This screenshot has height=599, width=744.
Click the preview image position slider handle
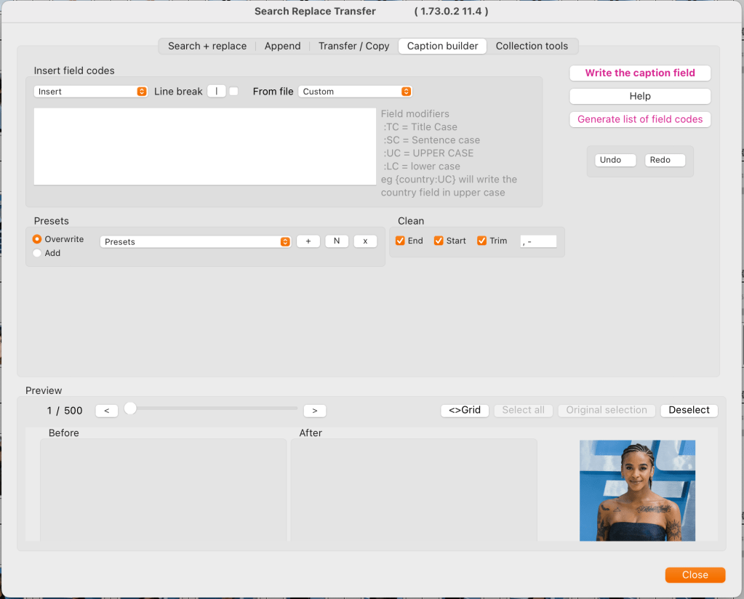(x=130, y=409)
